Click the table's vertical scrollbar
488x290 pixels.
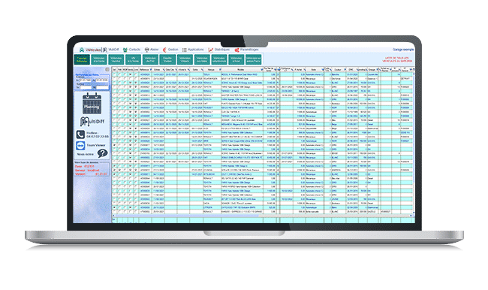pos(414,143)
